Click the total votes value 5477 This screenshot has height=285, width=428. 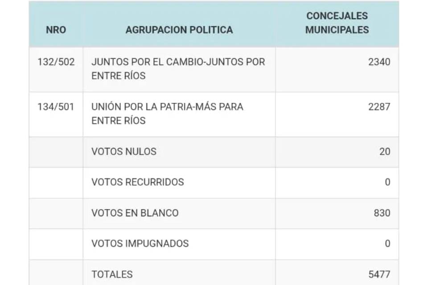[x=379, y=274]
